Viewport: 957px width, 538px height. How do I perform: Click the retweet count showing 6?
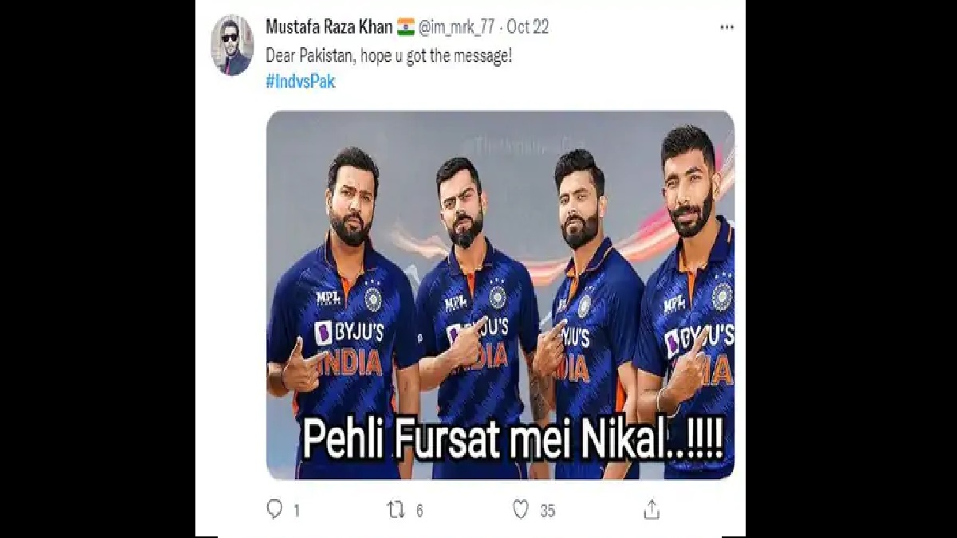(419, 511)
